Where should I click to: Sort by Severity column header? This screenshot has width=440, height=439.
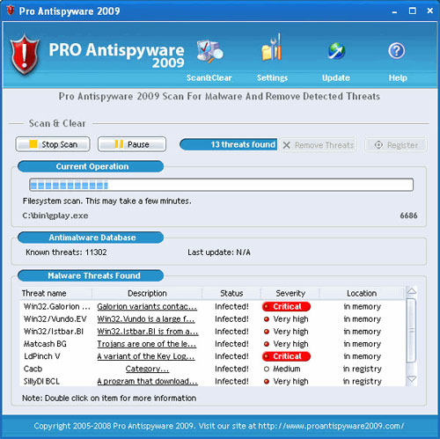click(290, 293)
